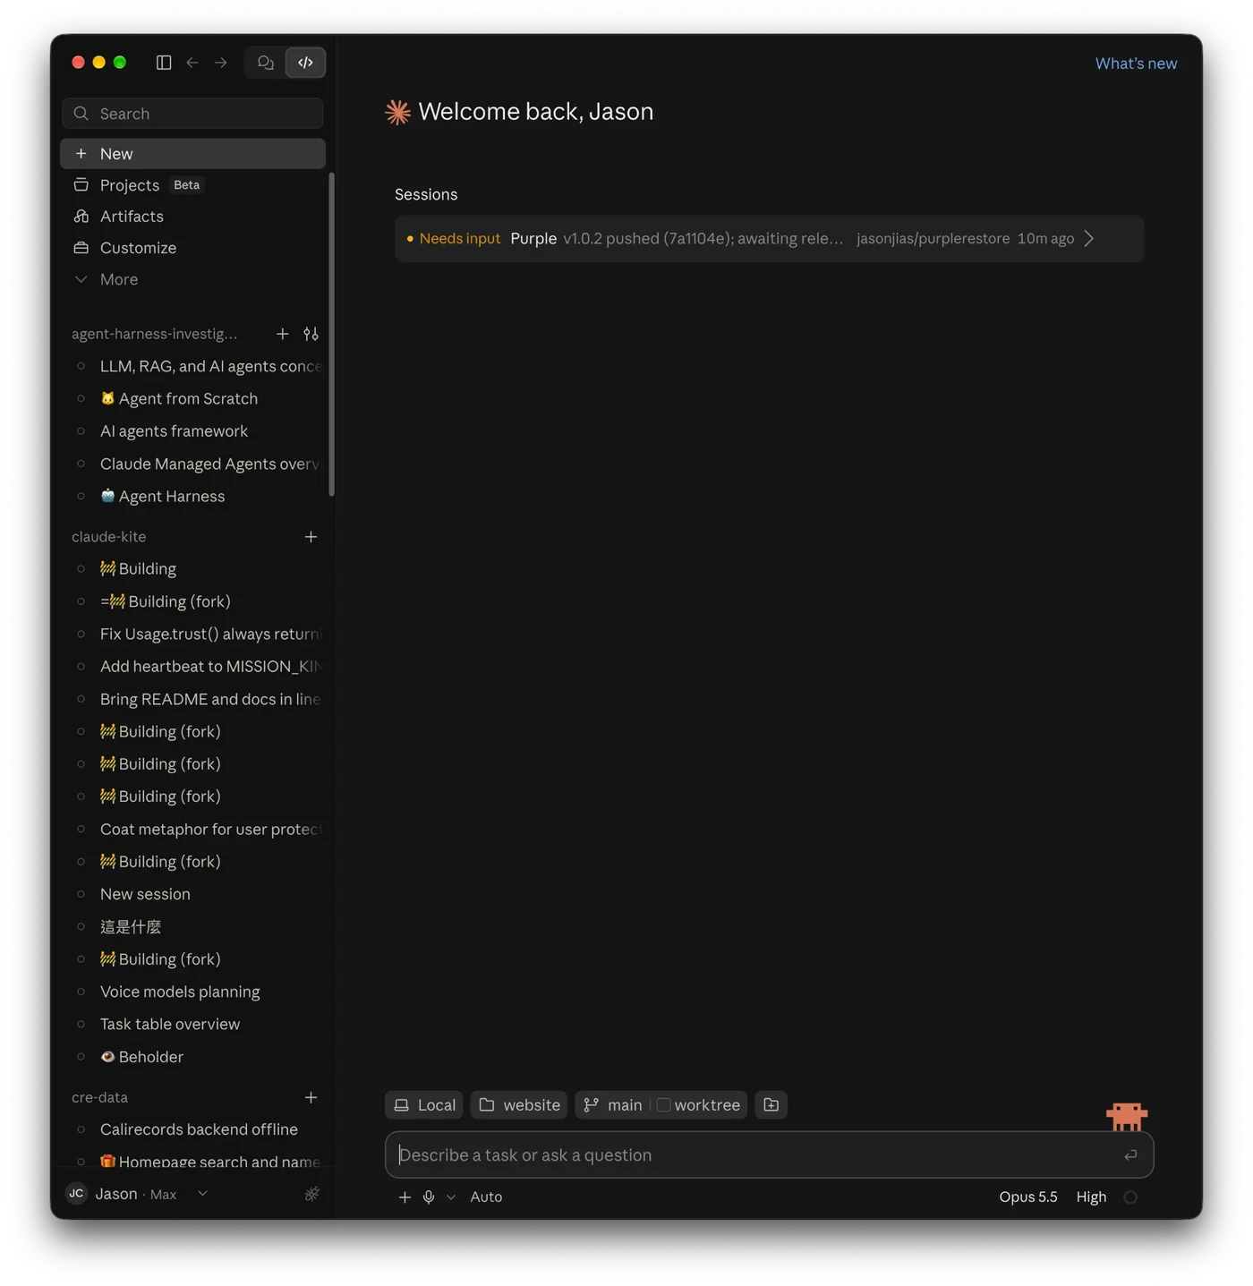Open the Auto permission mode selector

point(486,1197)
